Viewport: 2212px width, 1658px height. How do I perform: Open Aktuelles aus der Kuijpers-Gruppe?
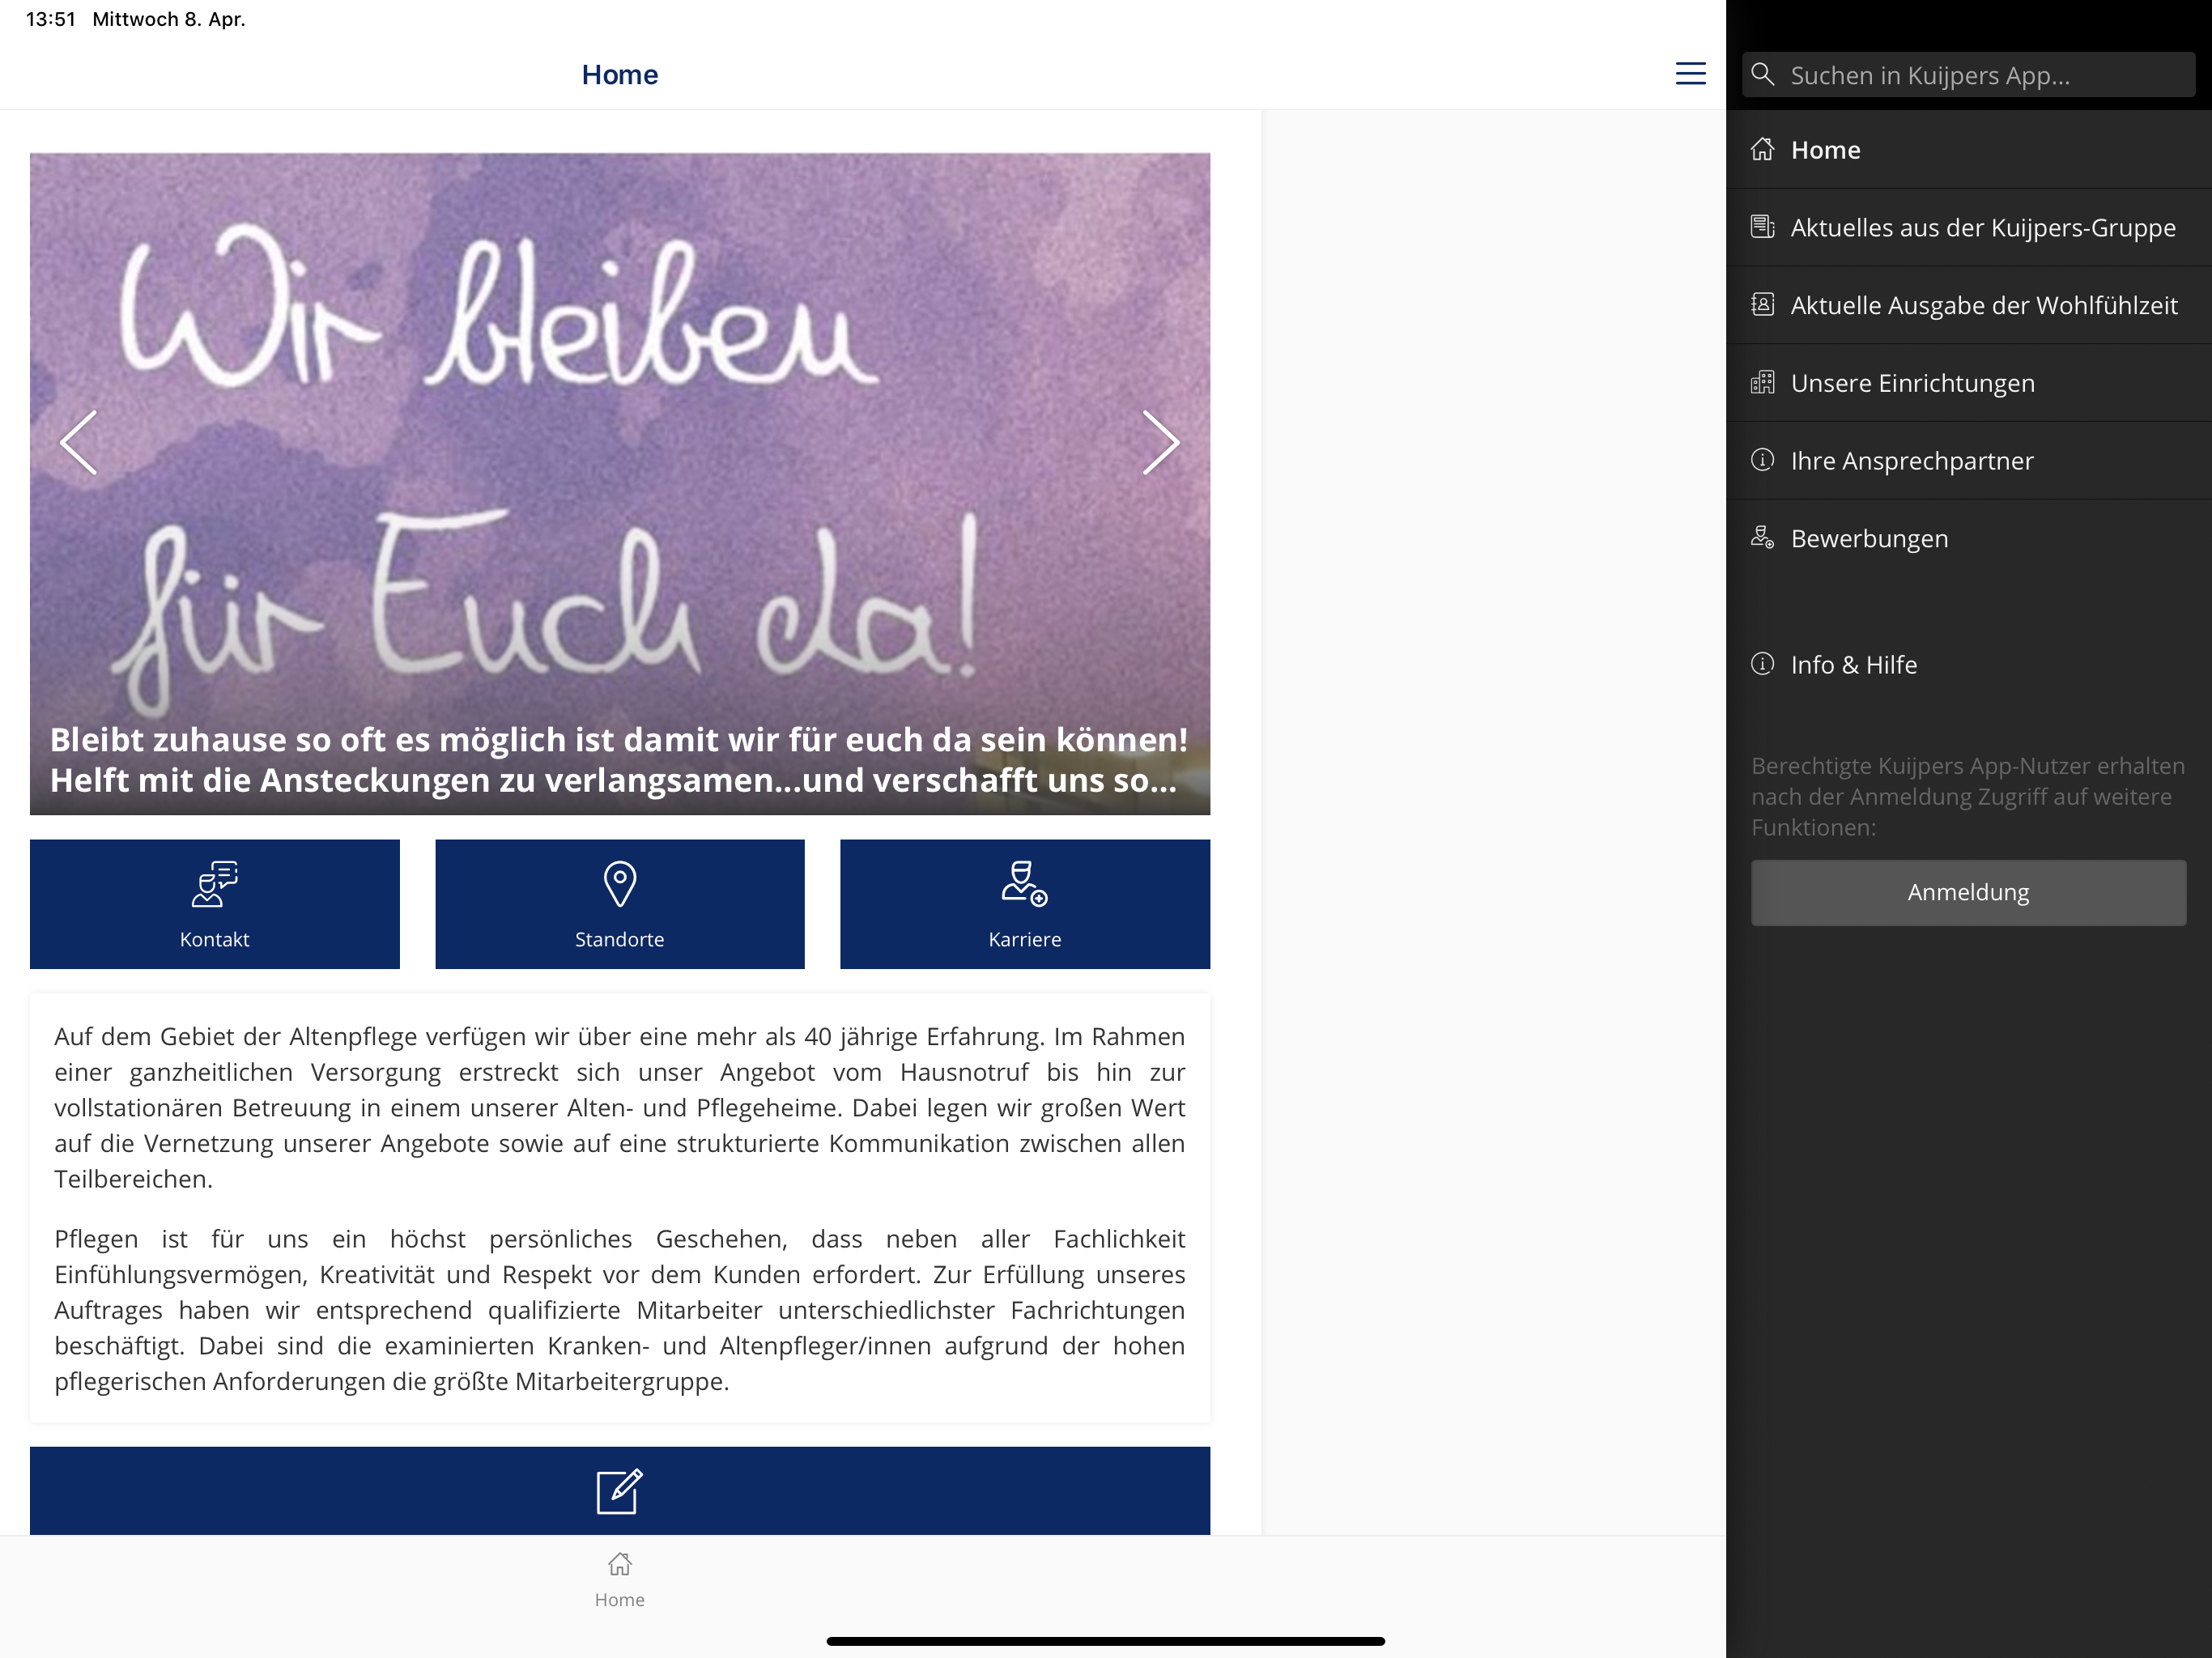click(1968, 228)
